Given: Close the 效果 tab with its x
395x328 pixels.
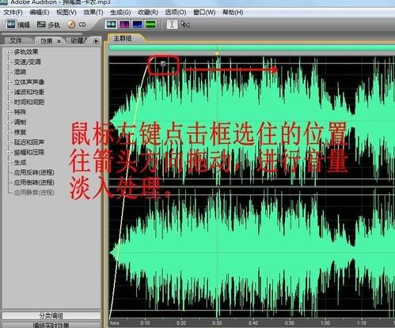Looking at the screenshot, I should (59, 41).
